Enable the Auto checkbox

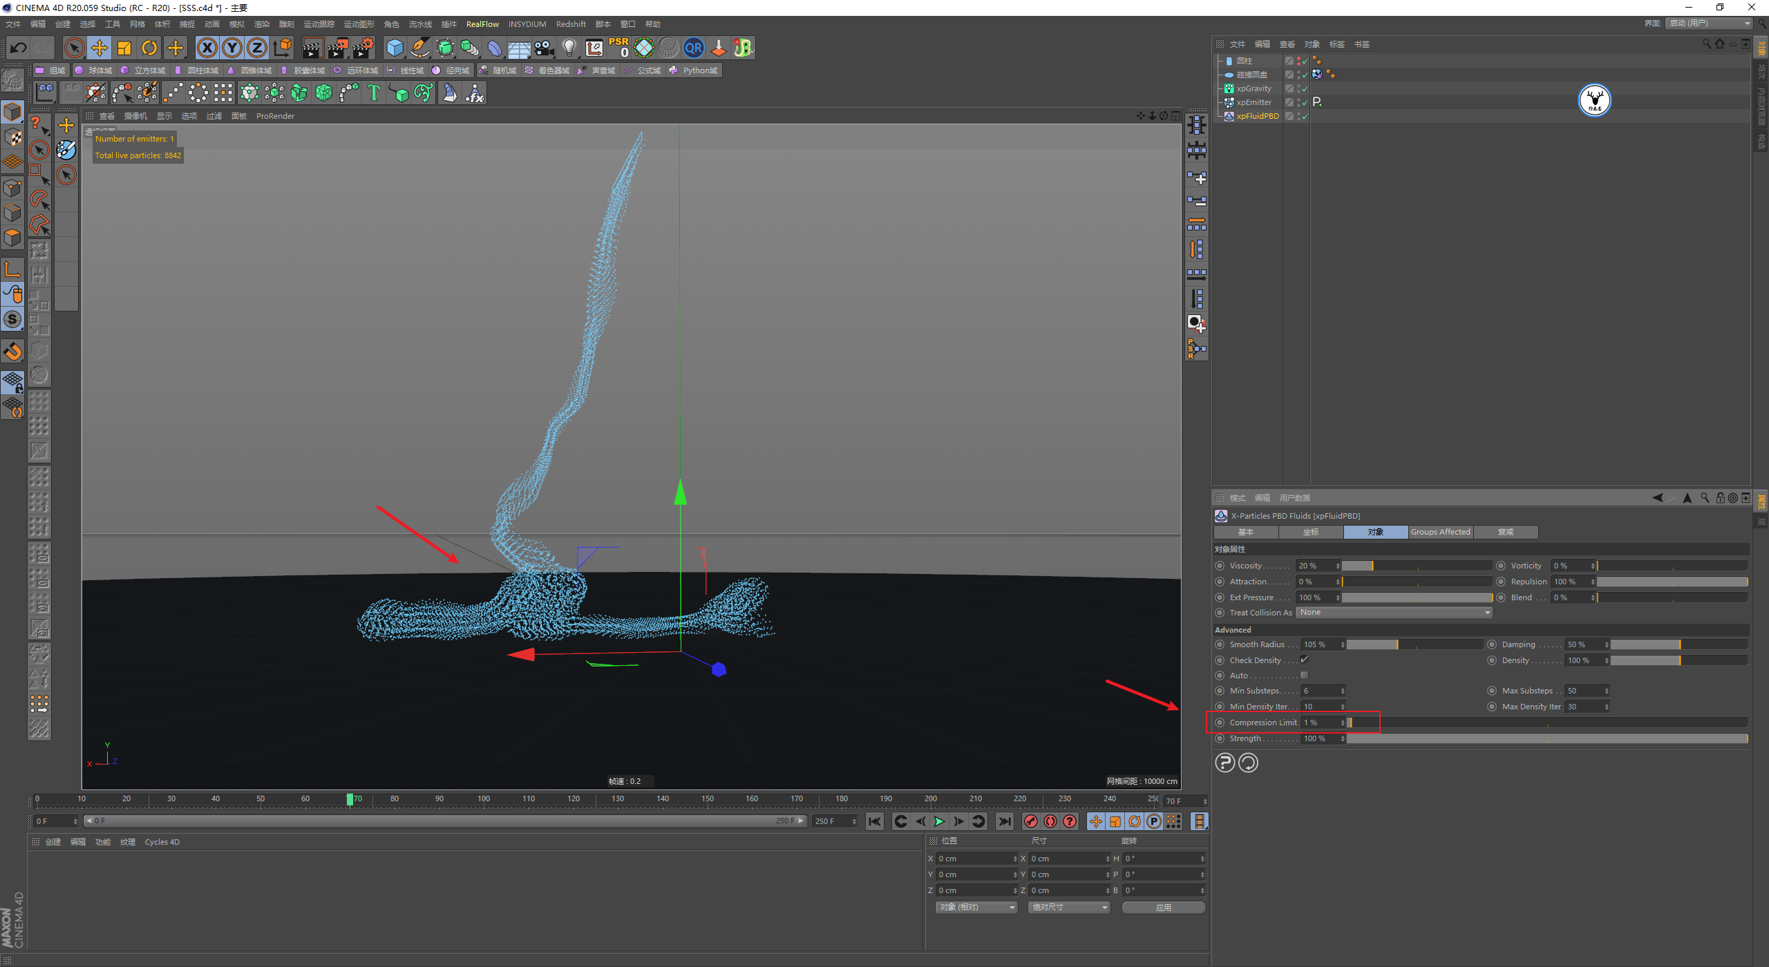click(x=1305, y=676)
